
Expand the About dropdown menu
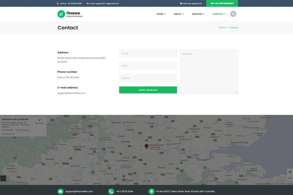point(178,14)
